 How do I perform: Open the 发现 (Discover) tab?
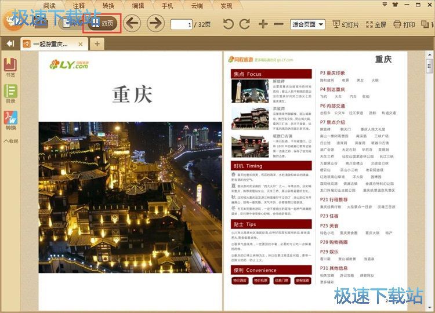coord(226,6)
